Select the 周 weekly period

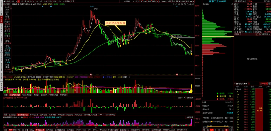25,1
